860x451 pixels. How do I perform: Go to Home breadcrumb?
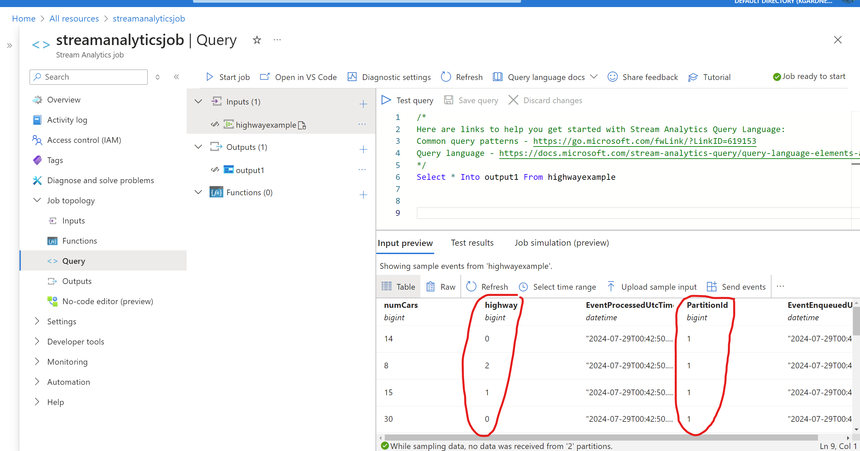pyautogui.click(x=24, y=18)
